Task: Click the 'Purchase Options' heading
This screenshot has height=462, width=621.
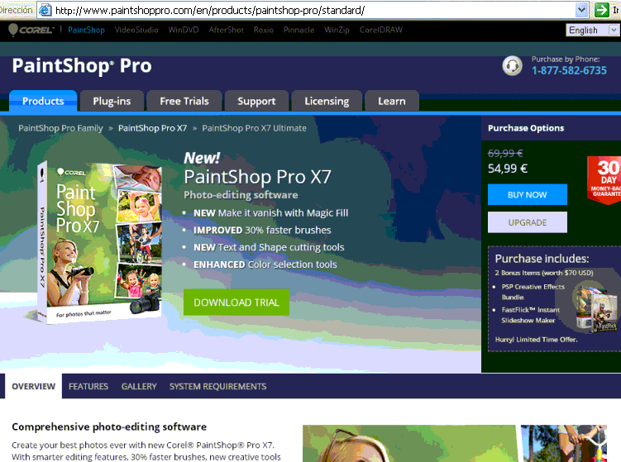Action: point(526,128)
